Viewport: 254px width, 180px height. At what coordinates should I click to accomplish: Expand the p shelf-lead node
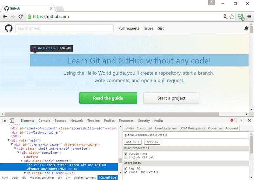(x=25, y=173)
